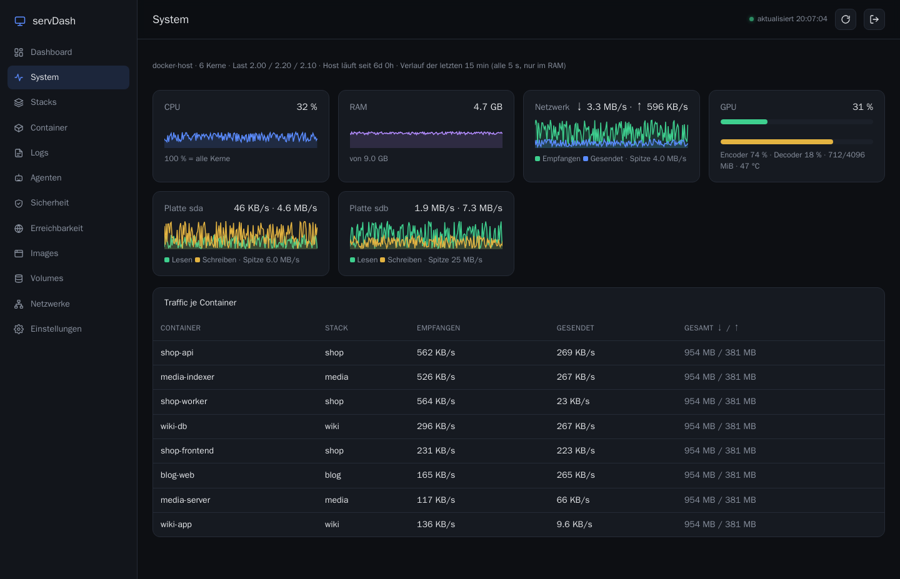Click media-indexer in the traffic table
The width and height of the screenshot is (900, 579).
tap(187, 377)
